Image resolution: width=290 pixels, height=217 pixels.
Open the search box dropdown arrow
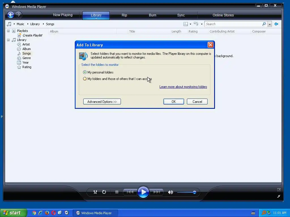[x=270, y=24]
